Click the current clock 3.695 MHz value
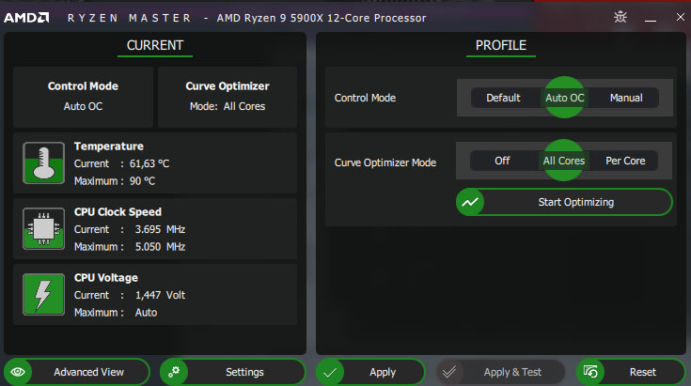The width and height of the screenshot is (691, 386). point(160,229)
